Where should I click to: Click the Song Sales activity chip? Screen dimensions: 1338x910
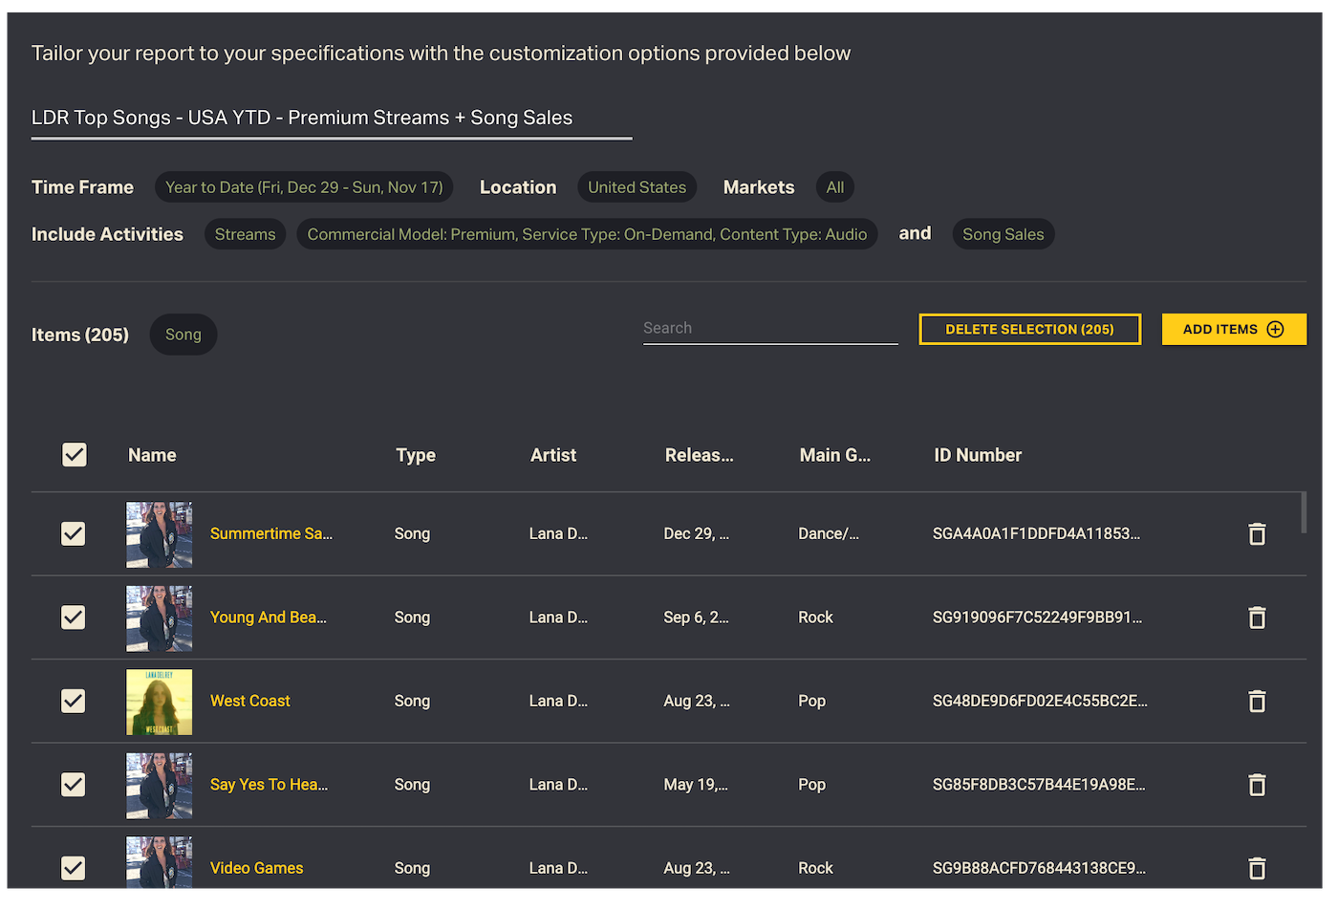point(1003,234)
